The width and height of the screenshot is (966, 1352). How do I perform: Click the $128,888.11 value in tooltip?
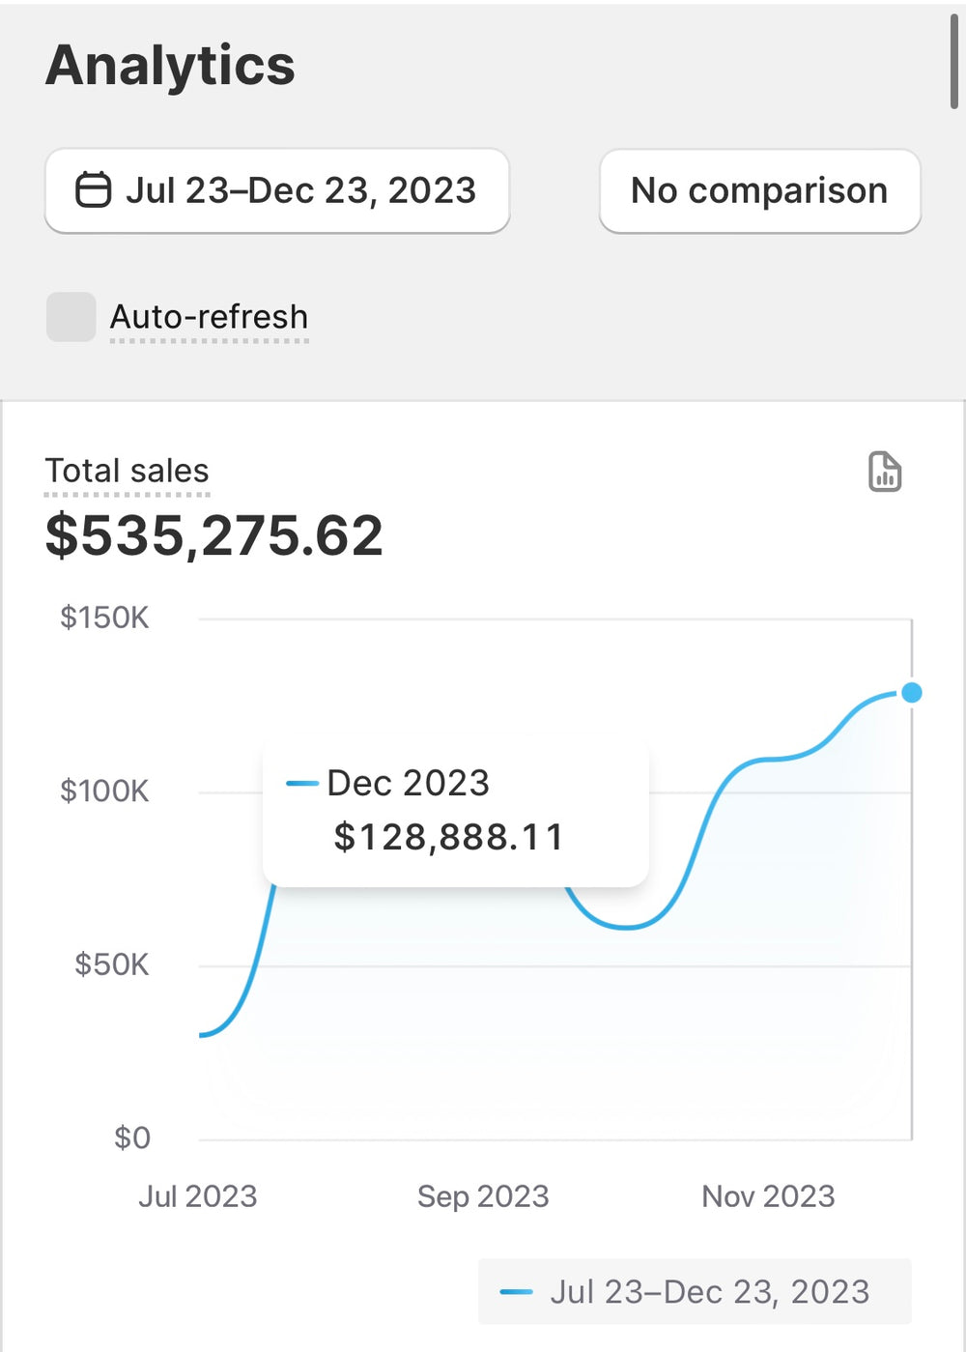(x=448, y=837)
